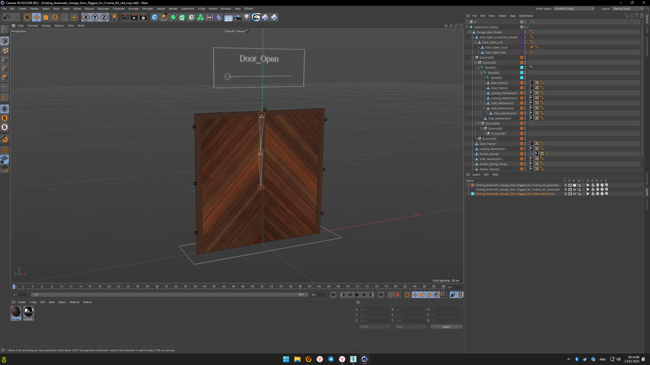Image resolution: width=650 pixels, height=365 pixels.
Task: Open the Mesh menu
Action: click(x=66, y=9)
